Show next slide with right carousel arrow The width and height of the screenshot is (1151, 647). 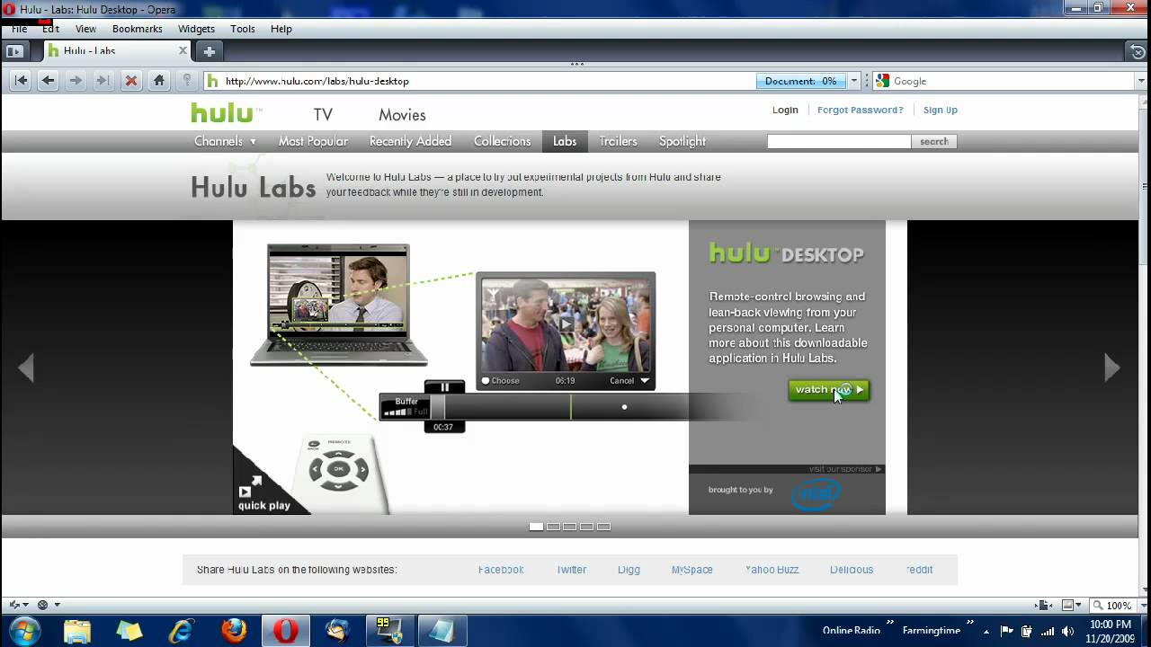coord(1112,367)
